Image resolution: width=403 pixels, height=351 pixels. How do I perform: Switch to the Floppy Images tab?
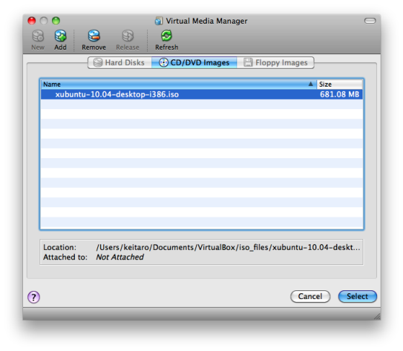(275, 63)
